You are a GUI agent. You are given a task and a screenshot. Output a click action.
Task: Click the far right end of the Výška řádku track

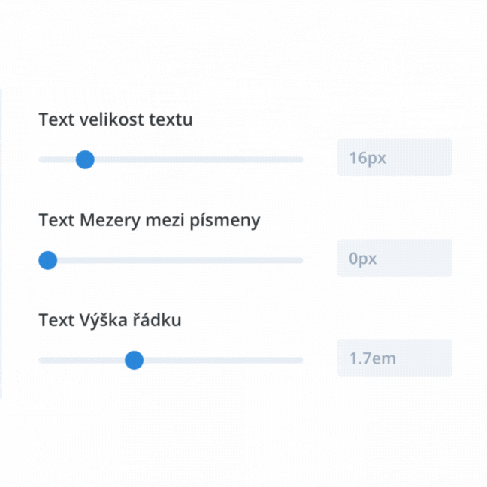(300, 360)
